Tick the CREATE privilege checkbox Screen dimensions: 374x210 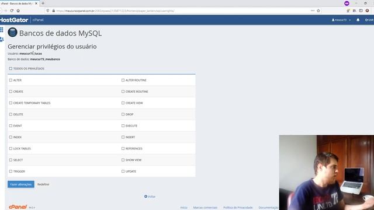pyautogui.click(x=11, y=92)
